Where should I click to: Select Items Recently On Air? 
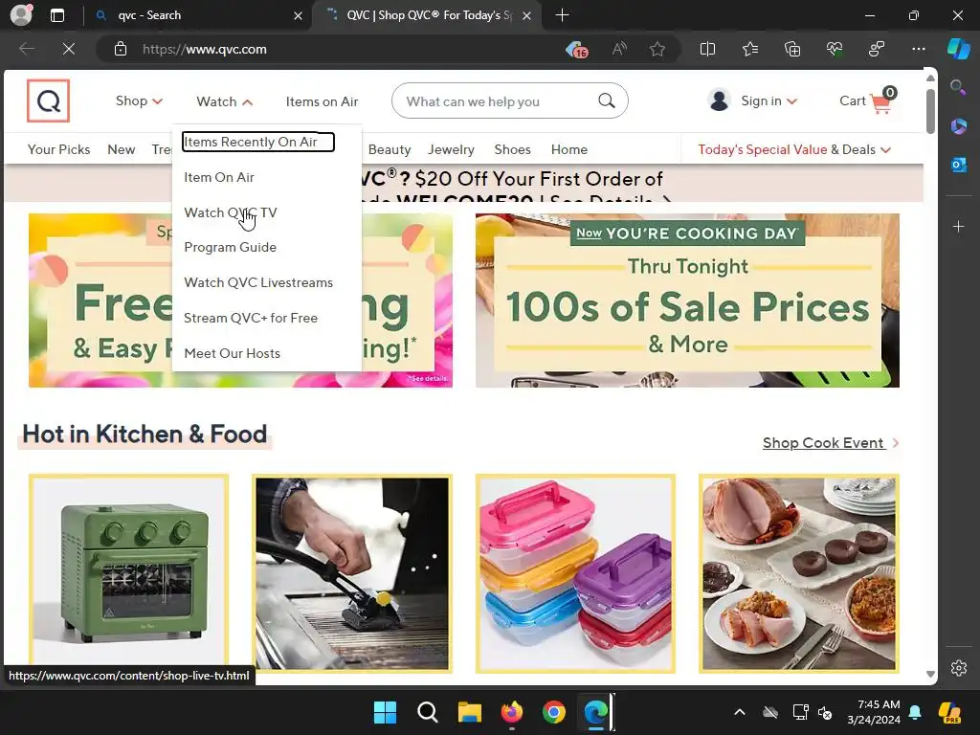258,142
